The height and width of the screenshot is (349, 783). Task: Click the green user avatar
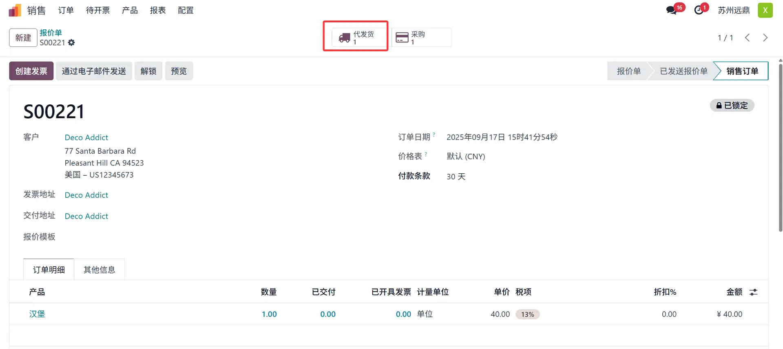(x=765, y=10)
